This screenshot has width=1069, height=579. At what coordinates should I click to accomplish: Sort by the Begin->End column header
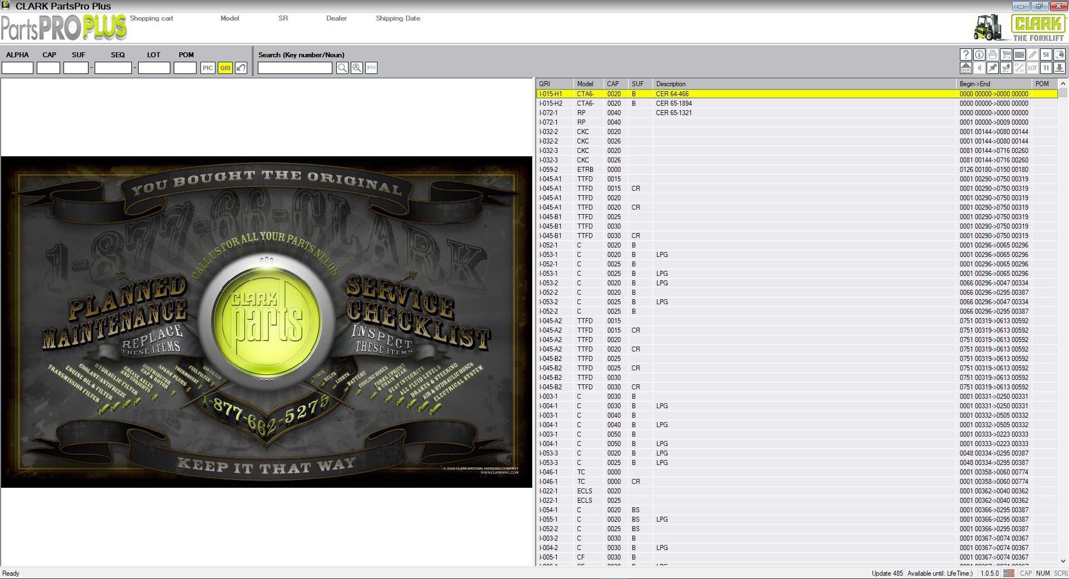coord(994,84)
